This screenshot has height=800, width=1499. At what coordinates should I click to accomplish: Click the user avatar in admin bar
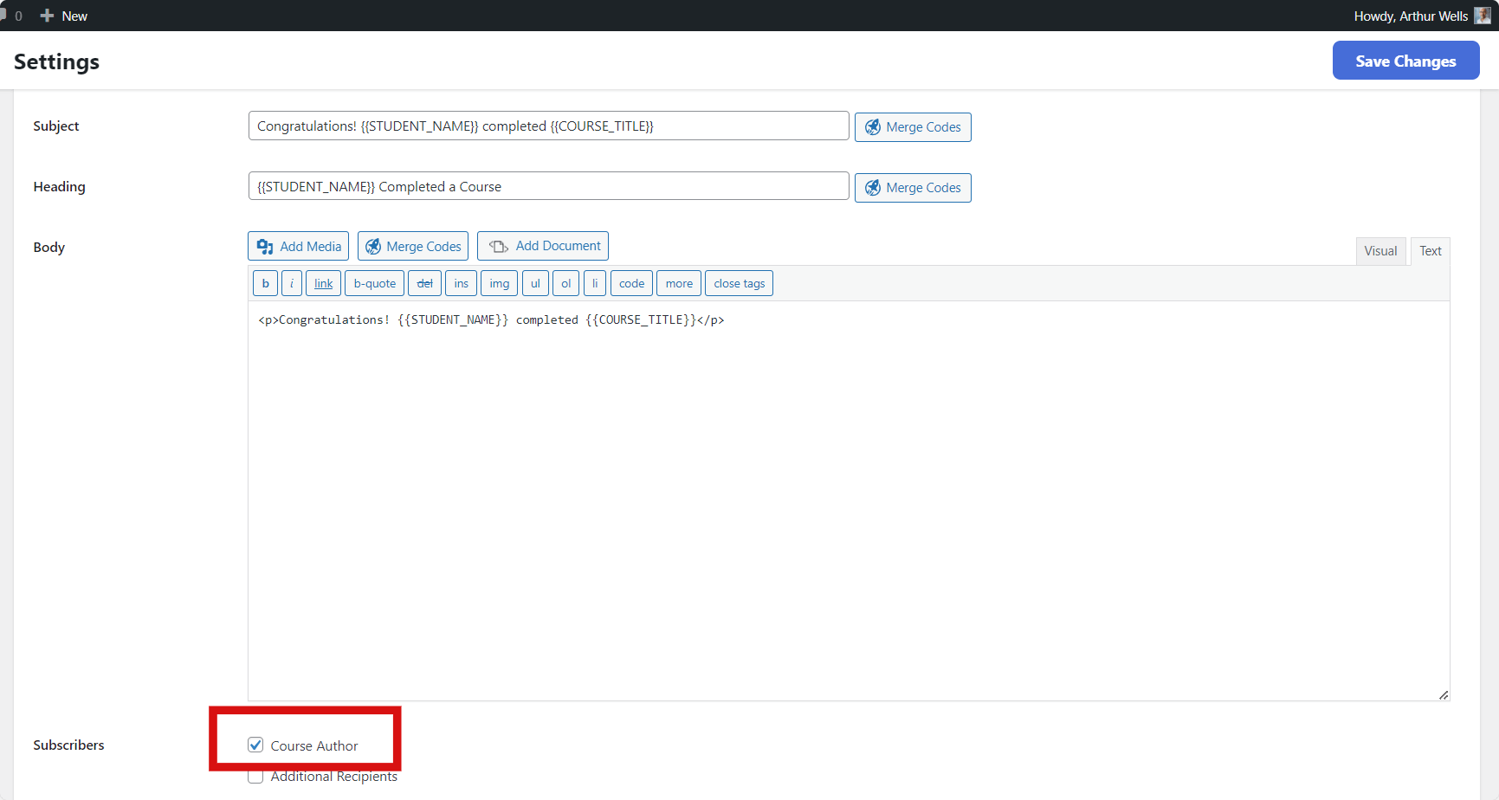[1483, 16]
